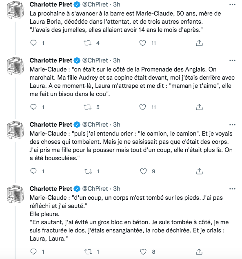Like the tweet about "le camion, le camion"

143,171
